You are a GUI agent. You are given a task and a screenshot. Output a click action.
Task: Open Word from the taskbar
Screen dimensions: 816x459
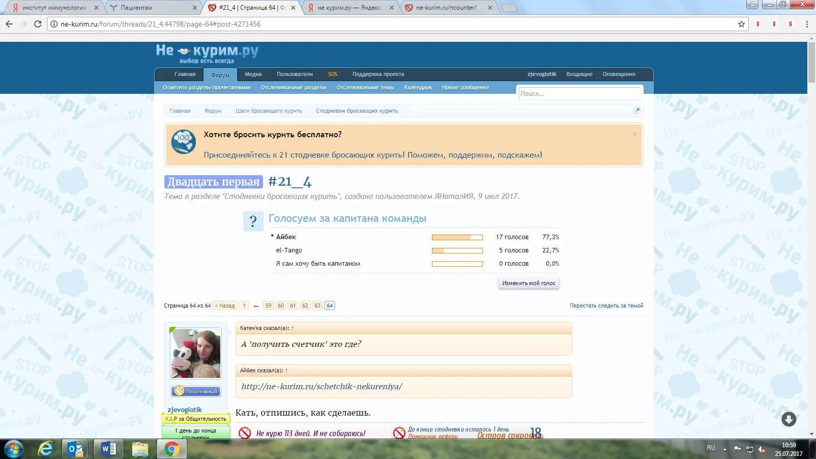[109, 449]
